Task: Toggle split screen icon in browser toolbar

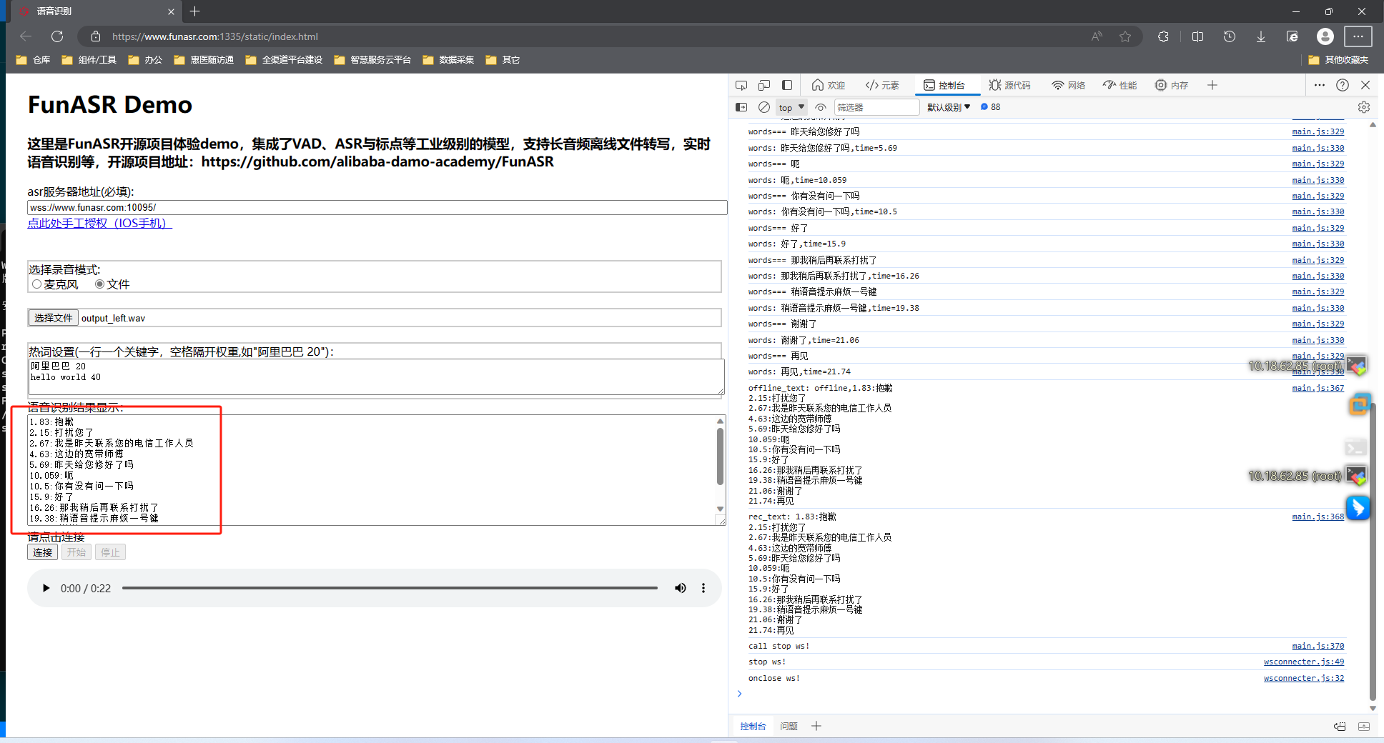Action: [x=1198, y=36]
